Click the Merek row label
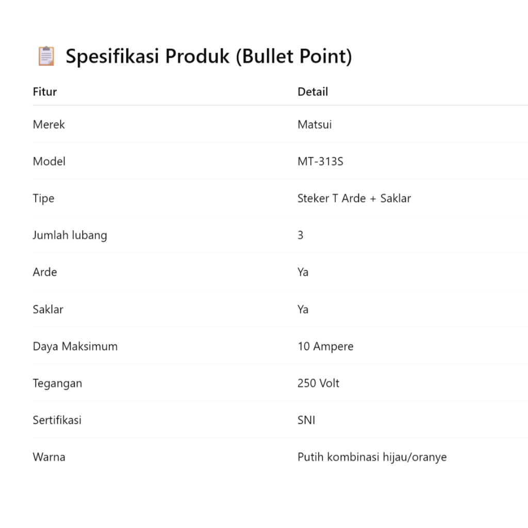Image resolution: width=528 pixels, height=528 pixels. point(49,124)
